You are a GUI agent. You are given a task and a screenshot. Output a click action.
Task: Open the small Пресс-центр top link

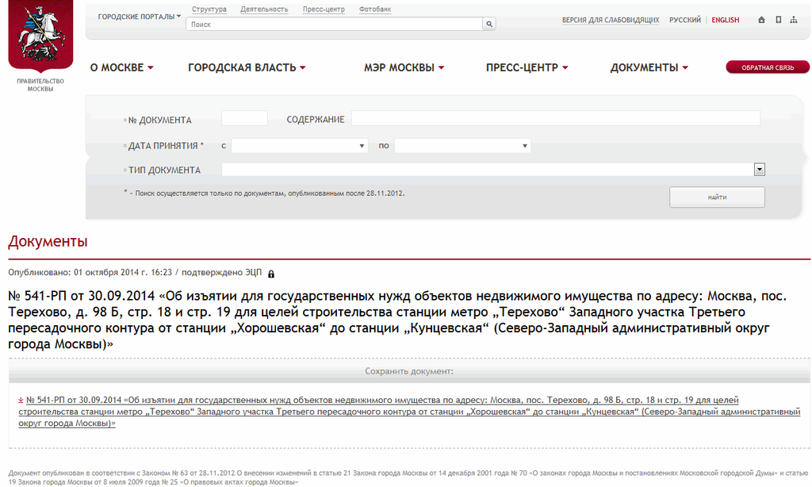(324, 10)
